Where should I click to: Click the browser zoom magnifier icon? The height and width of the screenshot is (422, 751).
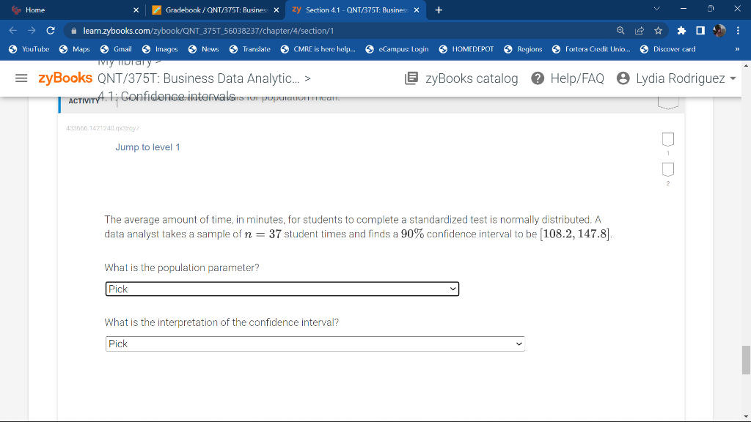click(620, 31)
